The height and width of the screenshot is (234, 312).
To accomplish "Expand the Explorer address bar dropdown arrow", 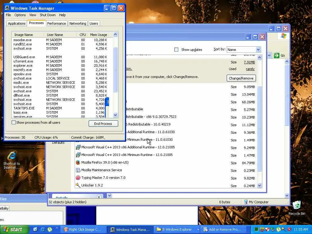I will [x=269, y=55].
